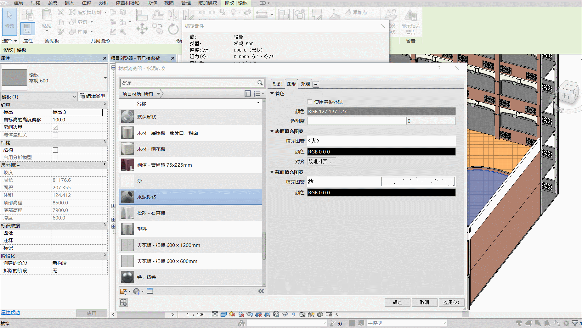Click the Offset tool icon in the ribbon
The width and height of the screenshot is (582, 328).
coord(157,15)
